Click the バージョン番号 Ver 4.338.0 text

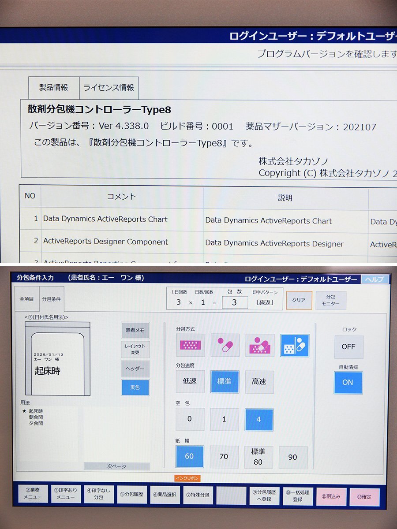89,126
